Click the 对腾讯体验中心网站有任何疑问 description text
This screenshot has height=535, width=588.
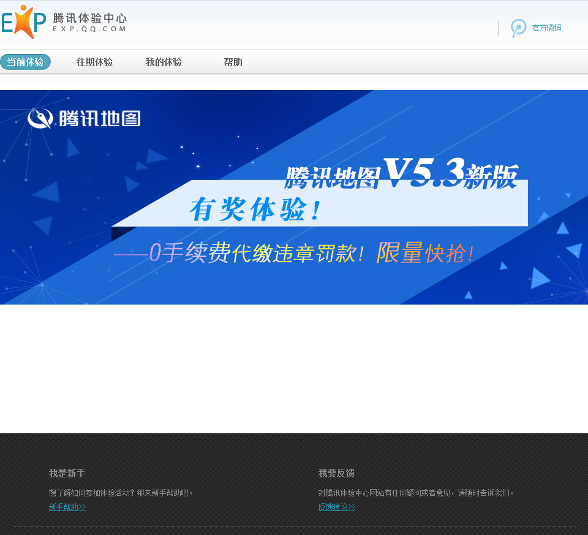pos(416,493)
